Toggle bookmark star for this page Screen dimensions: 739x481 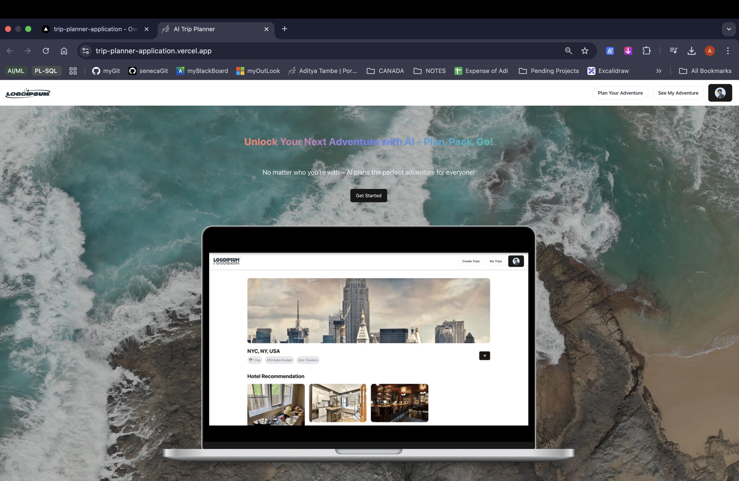585,51
